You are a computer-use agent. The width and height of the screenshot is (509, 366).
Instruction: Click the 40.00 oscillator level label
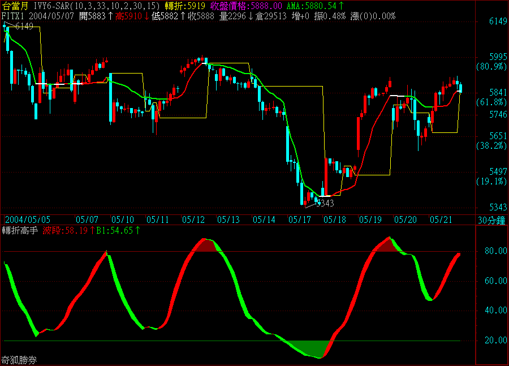point(495,311)
